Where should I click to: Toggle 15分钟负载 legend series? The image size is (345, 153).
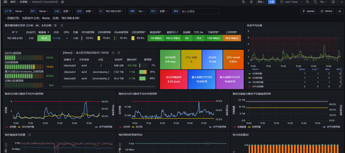258,82
